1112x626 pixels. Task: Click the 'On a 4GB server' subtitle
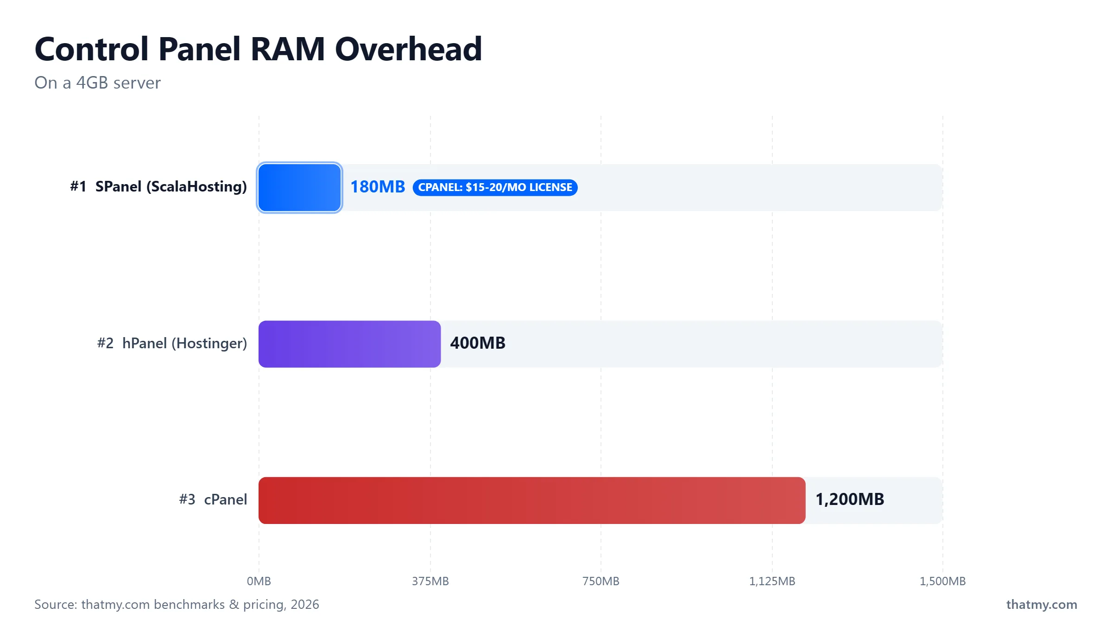coord(97,83)
